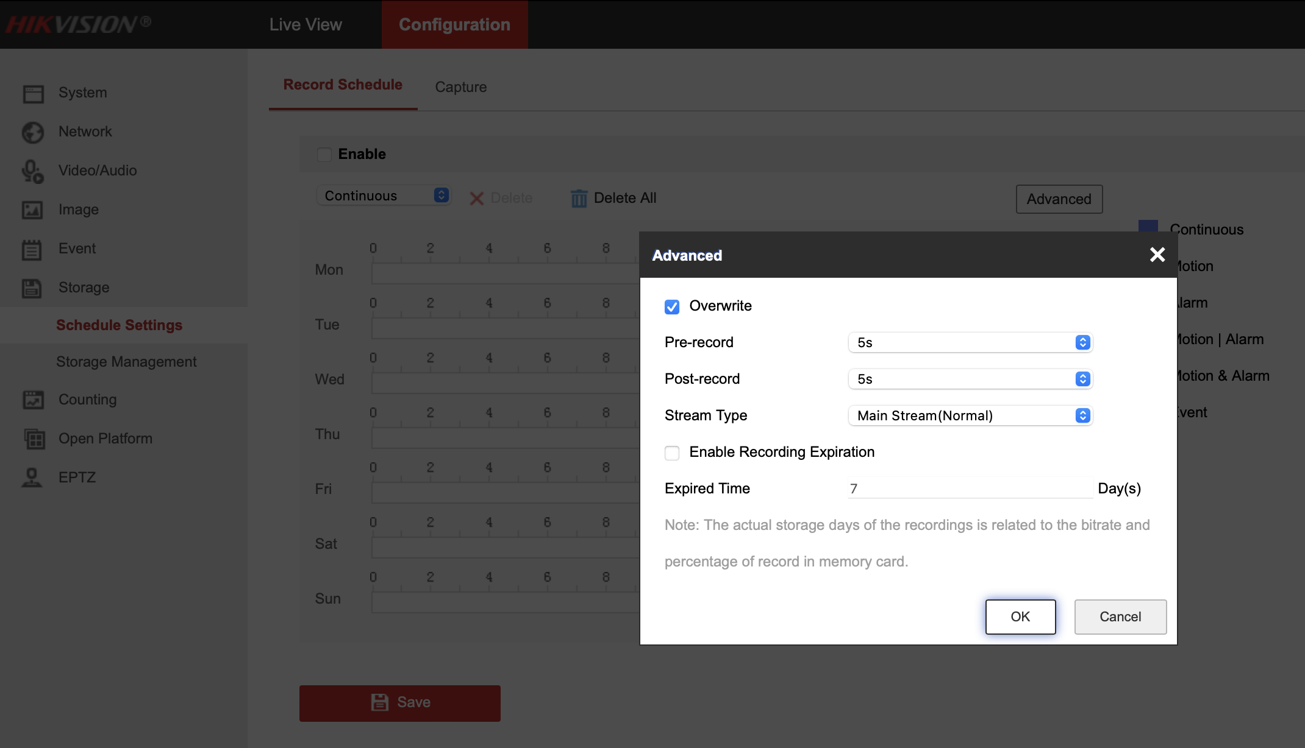
Task: Click the Image sidebar icon
Action: point(32,209)
